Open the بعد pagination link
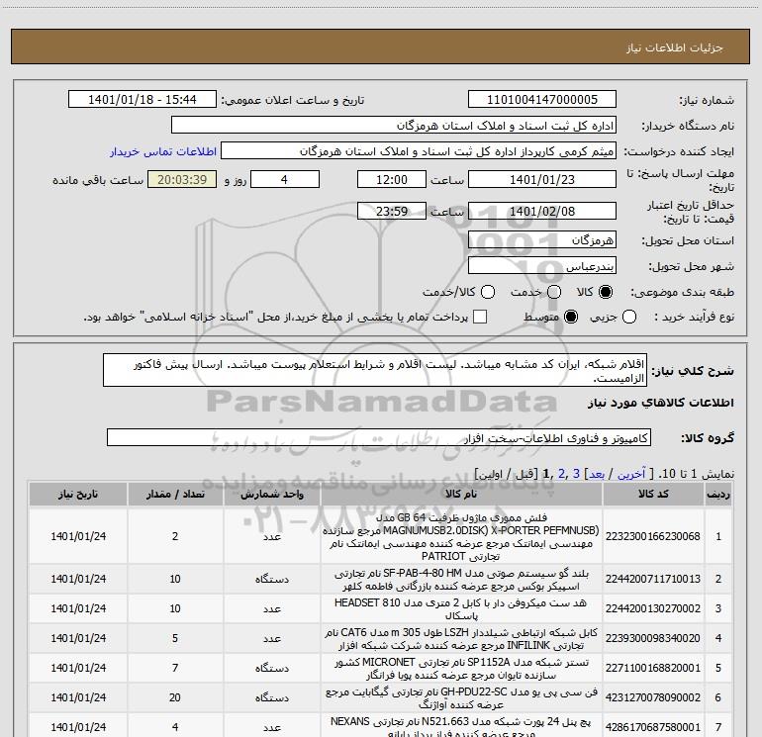This screenshot has width=762, height=737. tap(597, 474)
